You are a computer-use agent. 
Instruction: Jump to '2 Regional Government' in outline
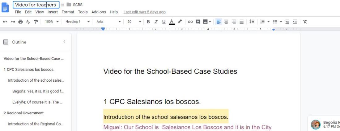[x=23, y=113]
